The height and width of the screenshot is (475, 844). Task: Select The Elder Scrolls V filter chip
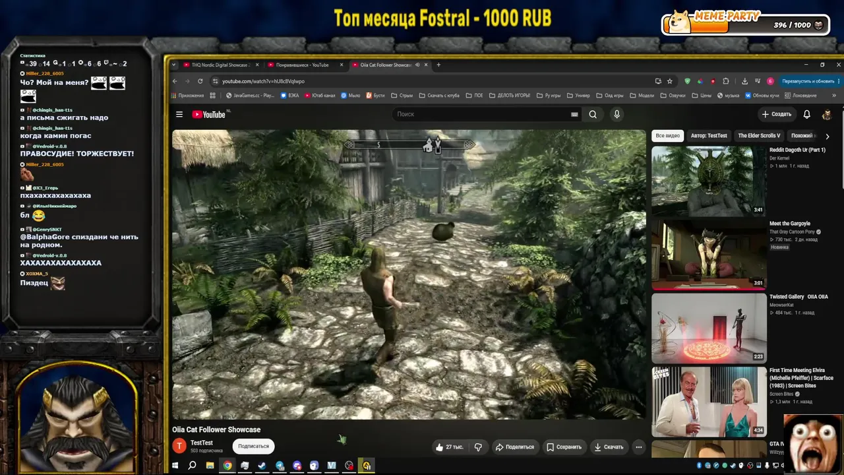tap(759, 136)
